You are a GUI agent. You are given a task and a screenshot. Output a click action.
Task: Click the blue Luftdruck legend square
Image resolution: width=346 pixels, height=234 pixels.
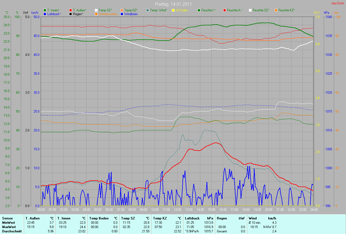(x=45, y=14)
